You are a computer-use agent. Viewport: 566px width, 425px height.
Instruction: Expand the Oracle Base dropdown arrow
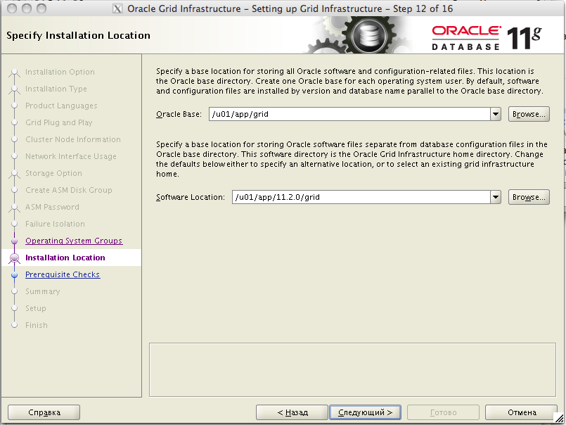tap(495, 114)
